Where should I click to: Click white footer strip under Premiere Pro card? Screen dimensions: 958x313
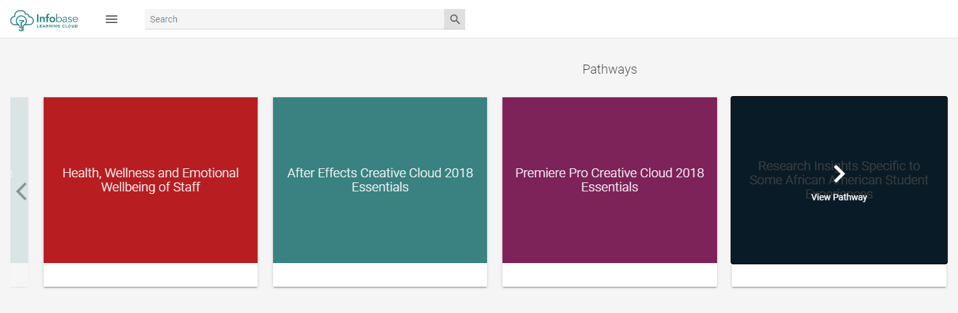(609, 275)
